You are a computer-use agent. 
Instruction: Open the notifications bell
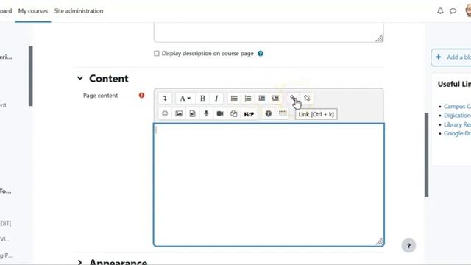tap(440, 11)
